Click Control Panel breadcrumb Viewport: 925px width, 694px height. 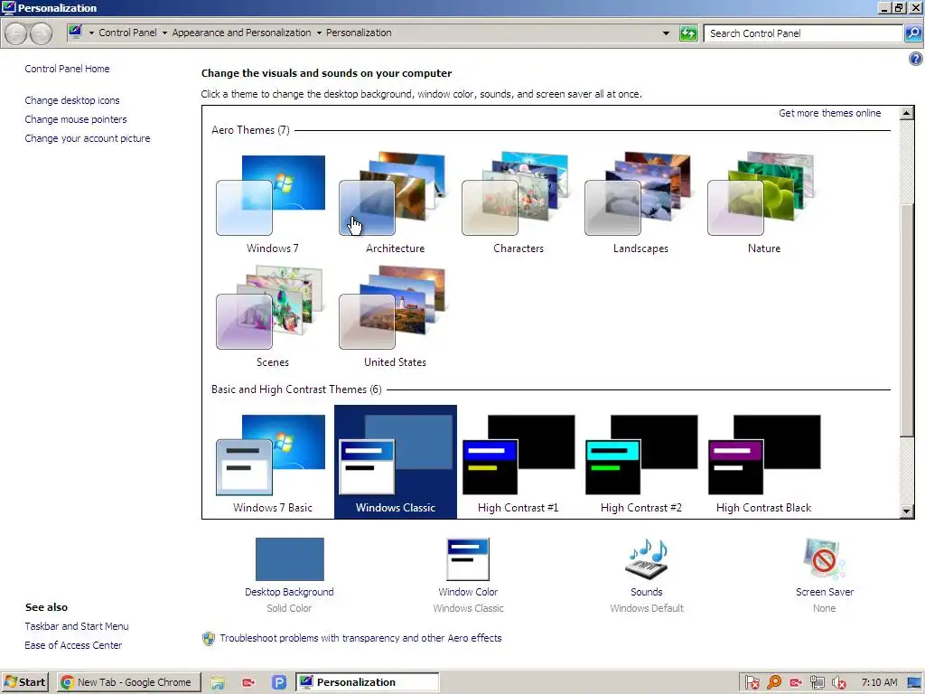127,33
